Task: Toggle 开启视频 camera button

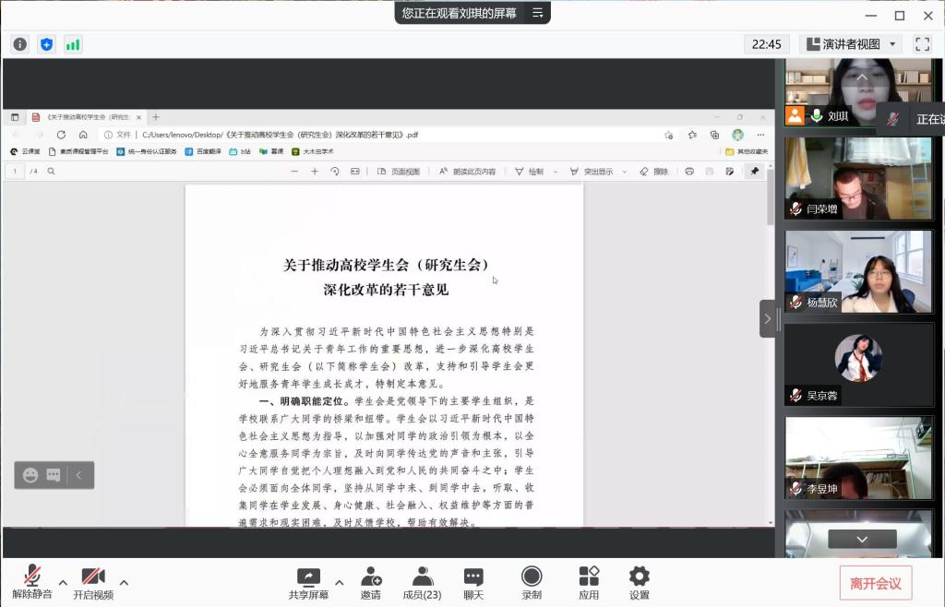Action: coord(93,583)
